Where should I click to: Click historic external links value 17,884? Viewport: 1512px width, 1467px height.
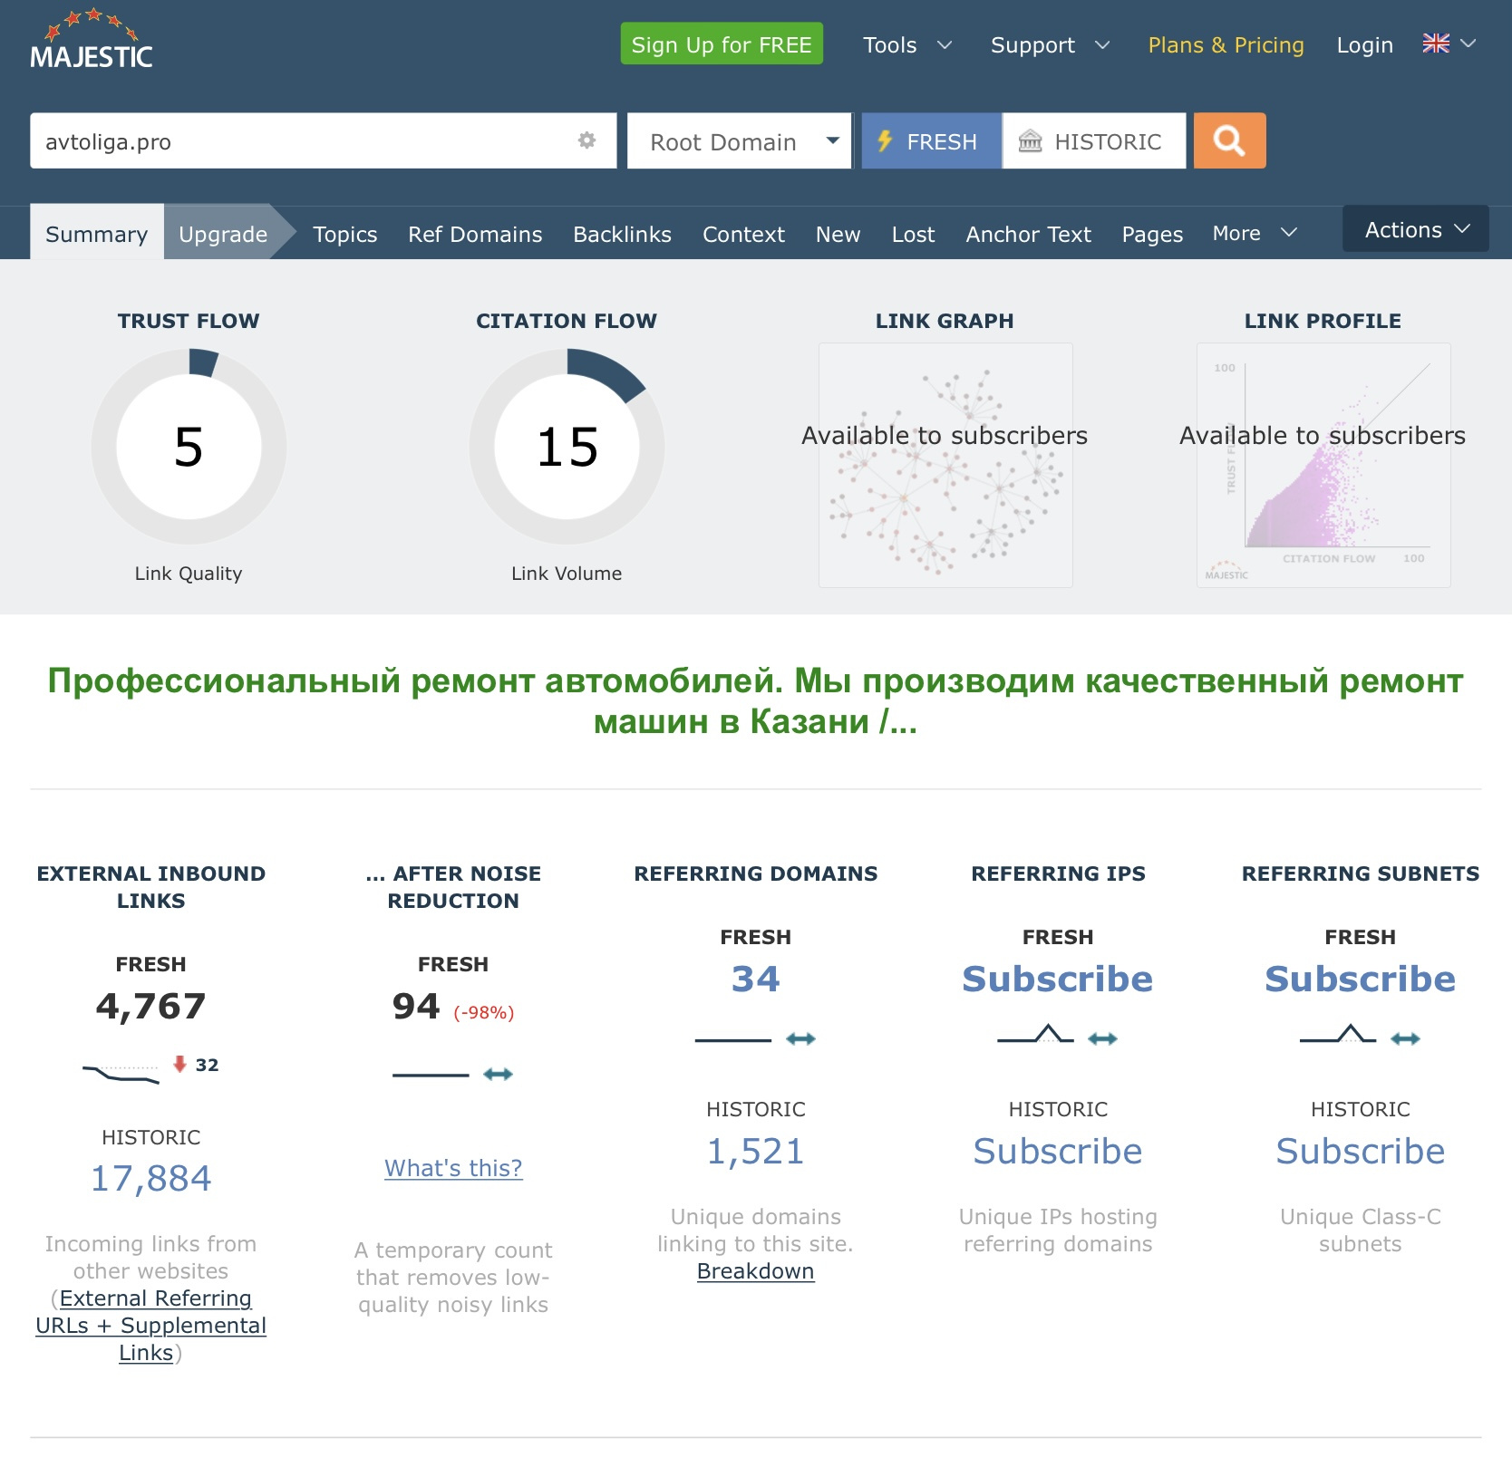(150, 1178)
